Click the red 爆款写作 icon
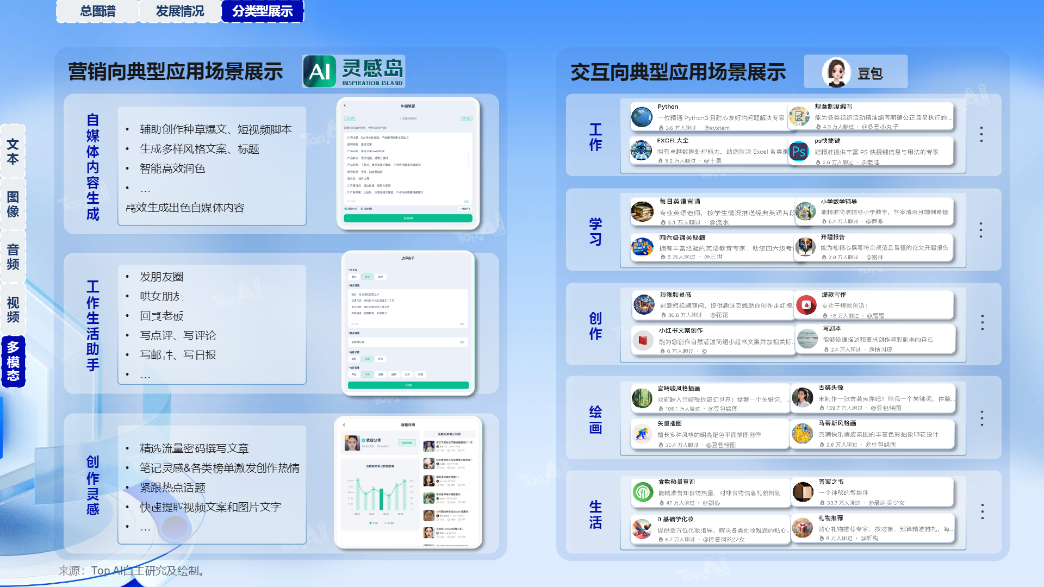 coord(806,305)
